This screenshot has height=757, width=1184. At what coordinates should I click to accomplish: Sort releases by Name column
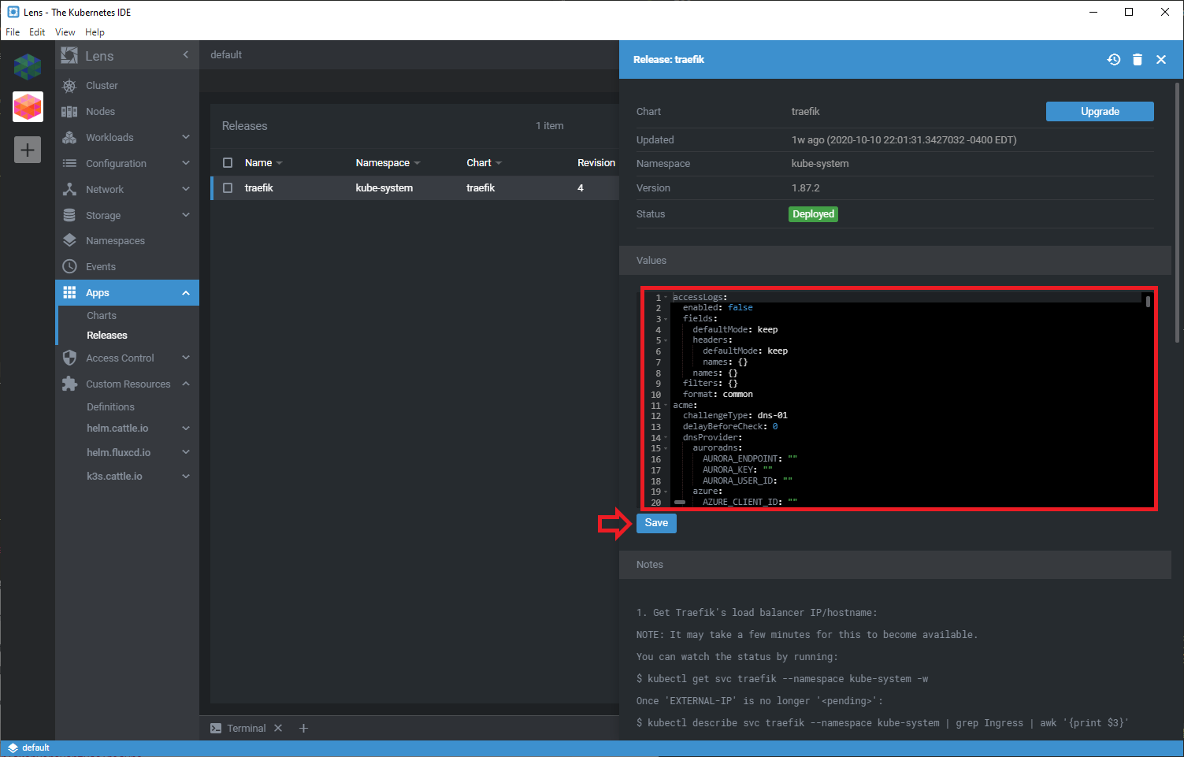coord(263,163)
